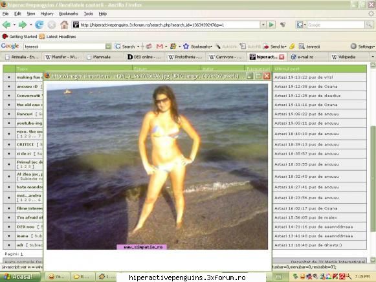Open the Getting Started bookmark
The width and height of the screenshot is (376, 282).
[19, 37]
